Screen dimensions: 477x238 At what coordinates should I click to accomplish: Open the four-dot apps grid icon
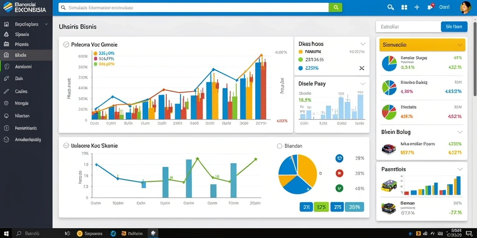[x=404, y=7]
